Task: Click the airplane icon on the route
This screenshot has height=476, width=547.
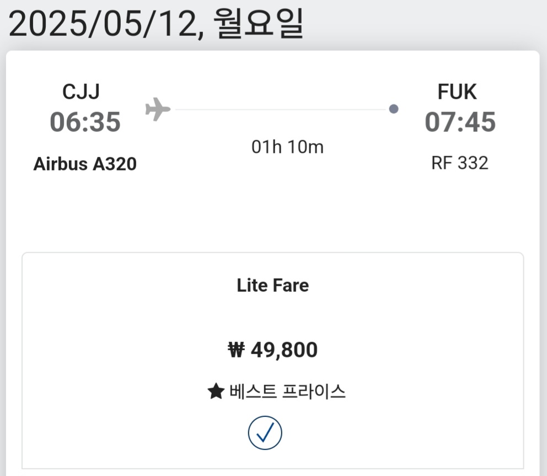Action: pos(158,109)
